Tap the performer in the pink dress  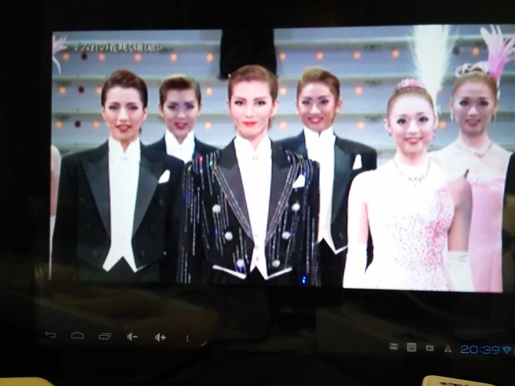click(480, 204)
